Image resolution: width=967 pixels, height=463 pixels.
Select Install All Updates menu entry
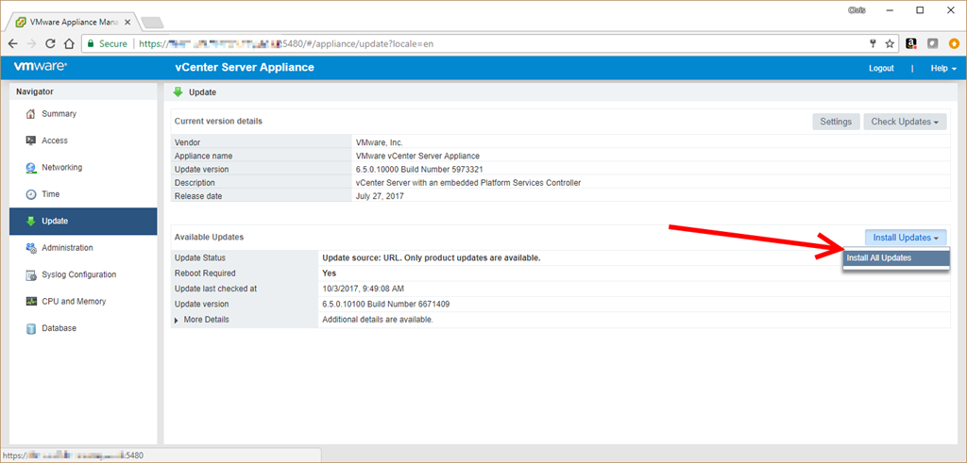[x=895, y=258]
